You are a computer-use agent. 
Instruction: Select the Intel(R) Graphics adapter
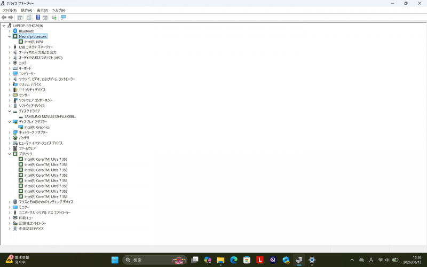pos(37,127)
